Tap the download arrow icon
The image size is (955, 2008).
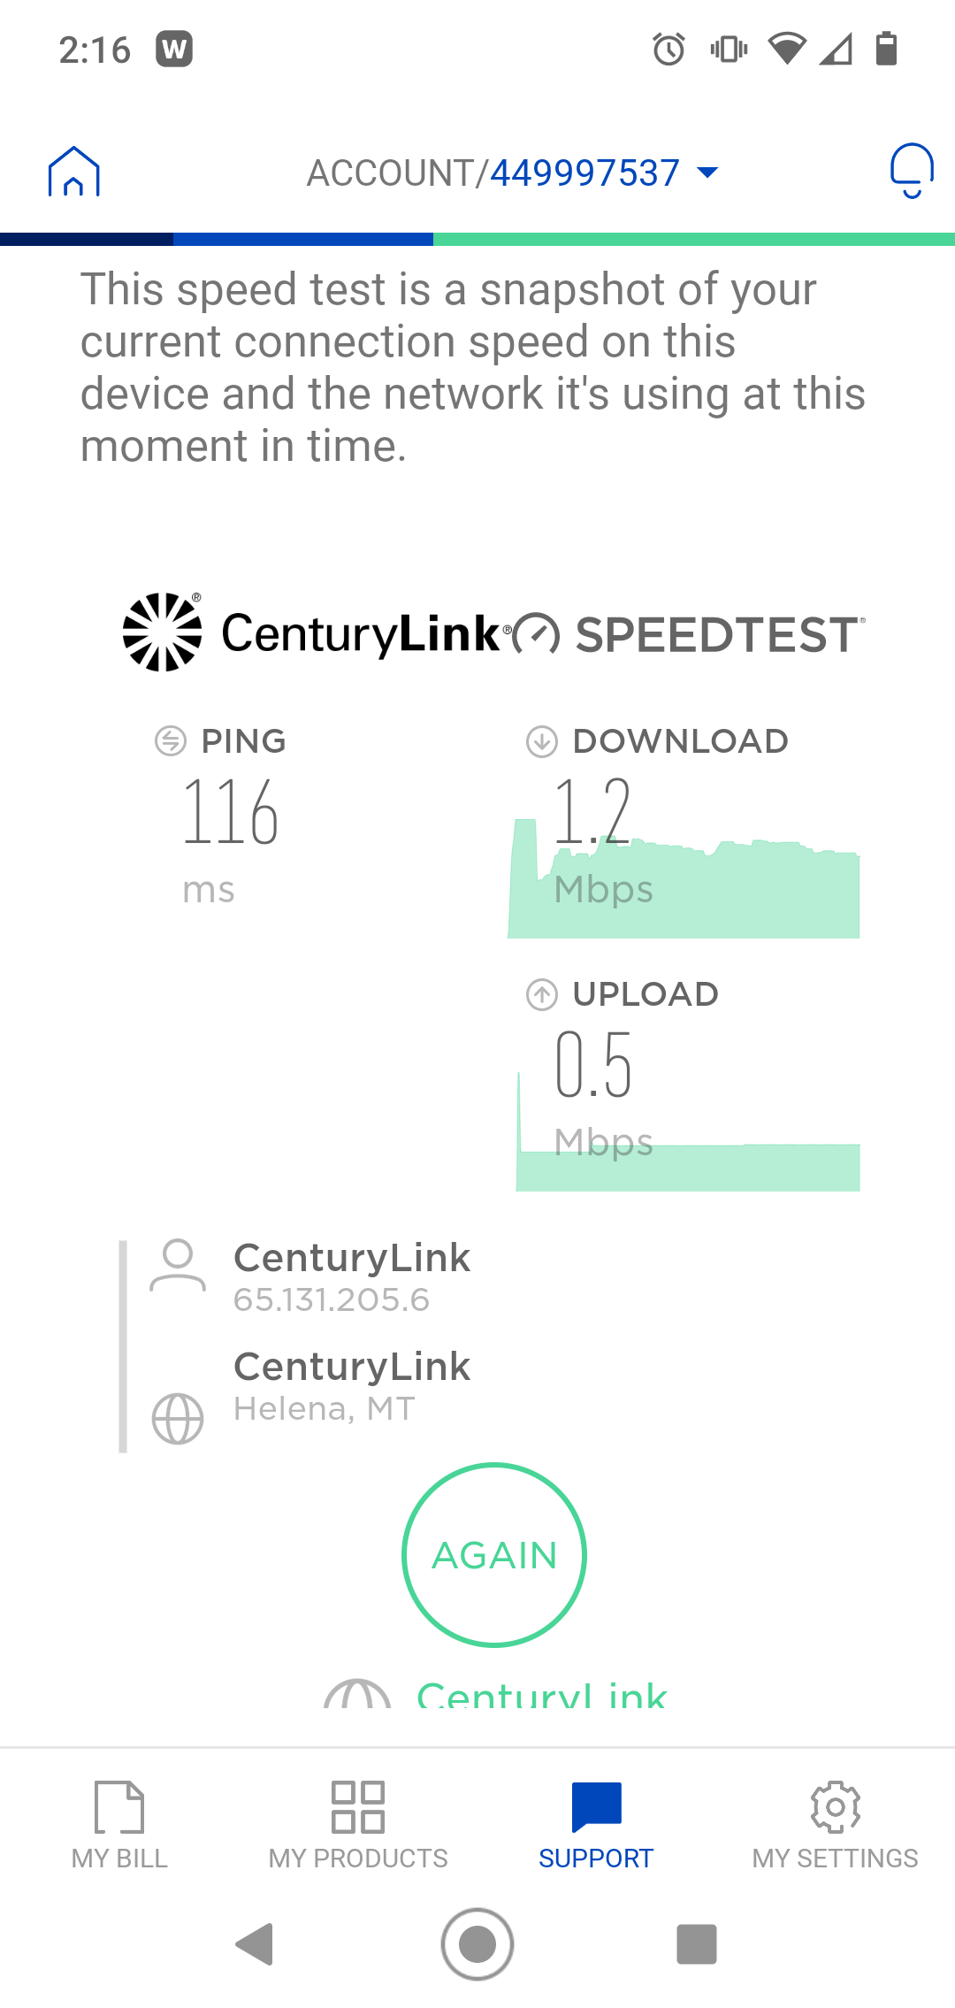[x=542, y=741]
